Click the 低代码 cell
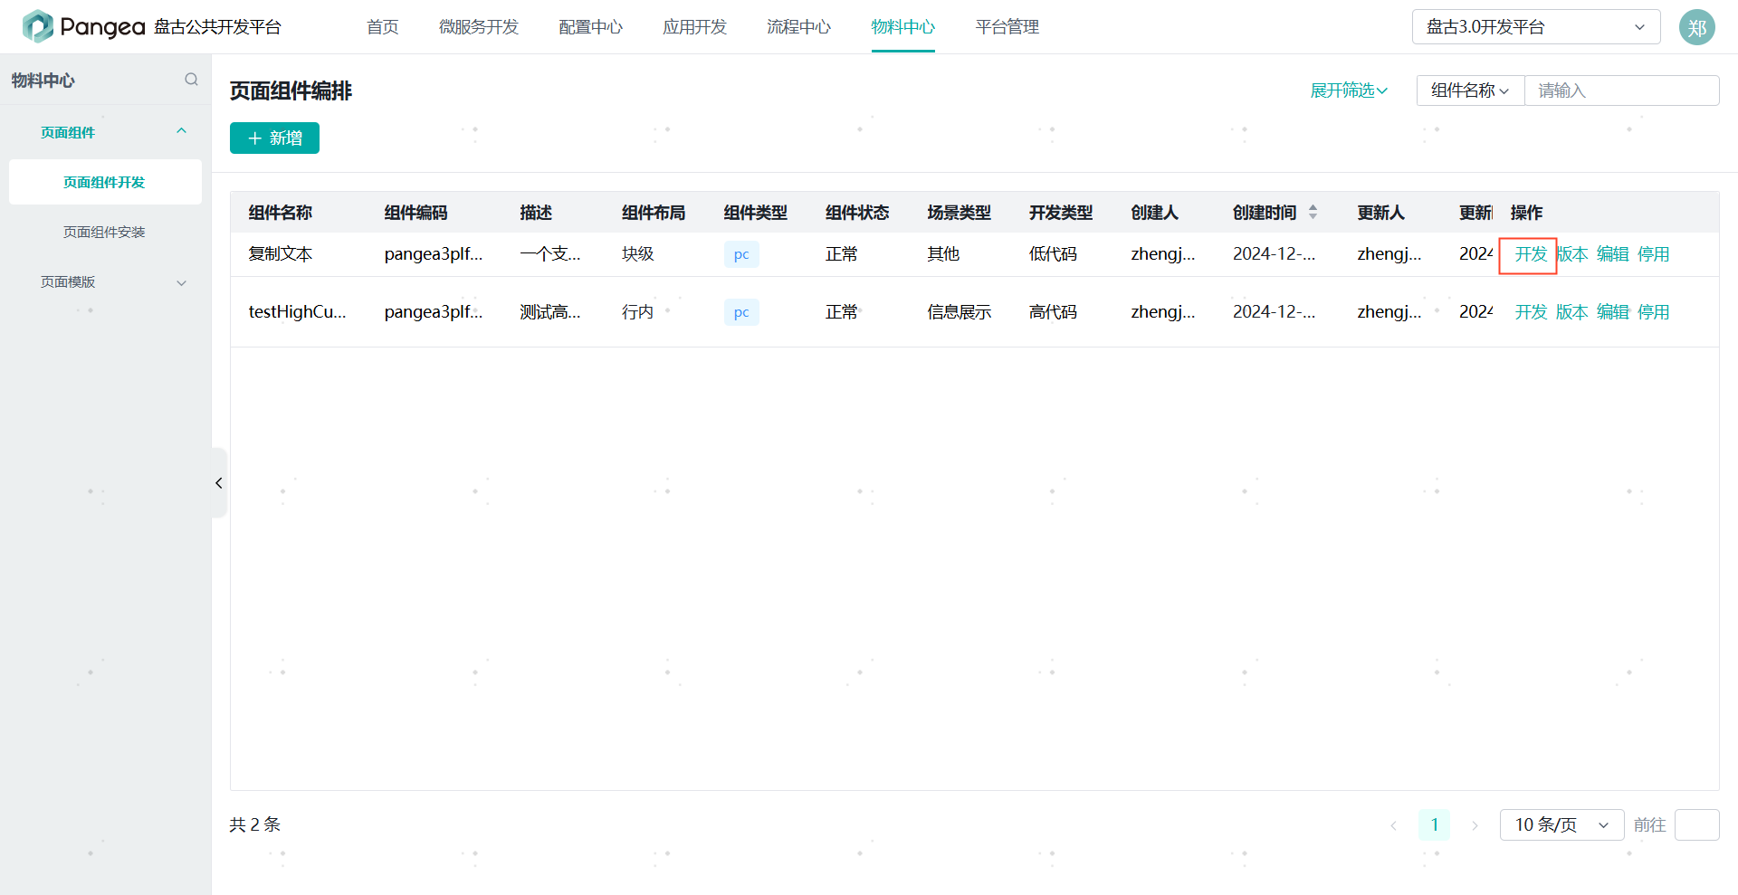Viewport: 1738px width, 895px height. tap(1053, 254)
